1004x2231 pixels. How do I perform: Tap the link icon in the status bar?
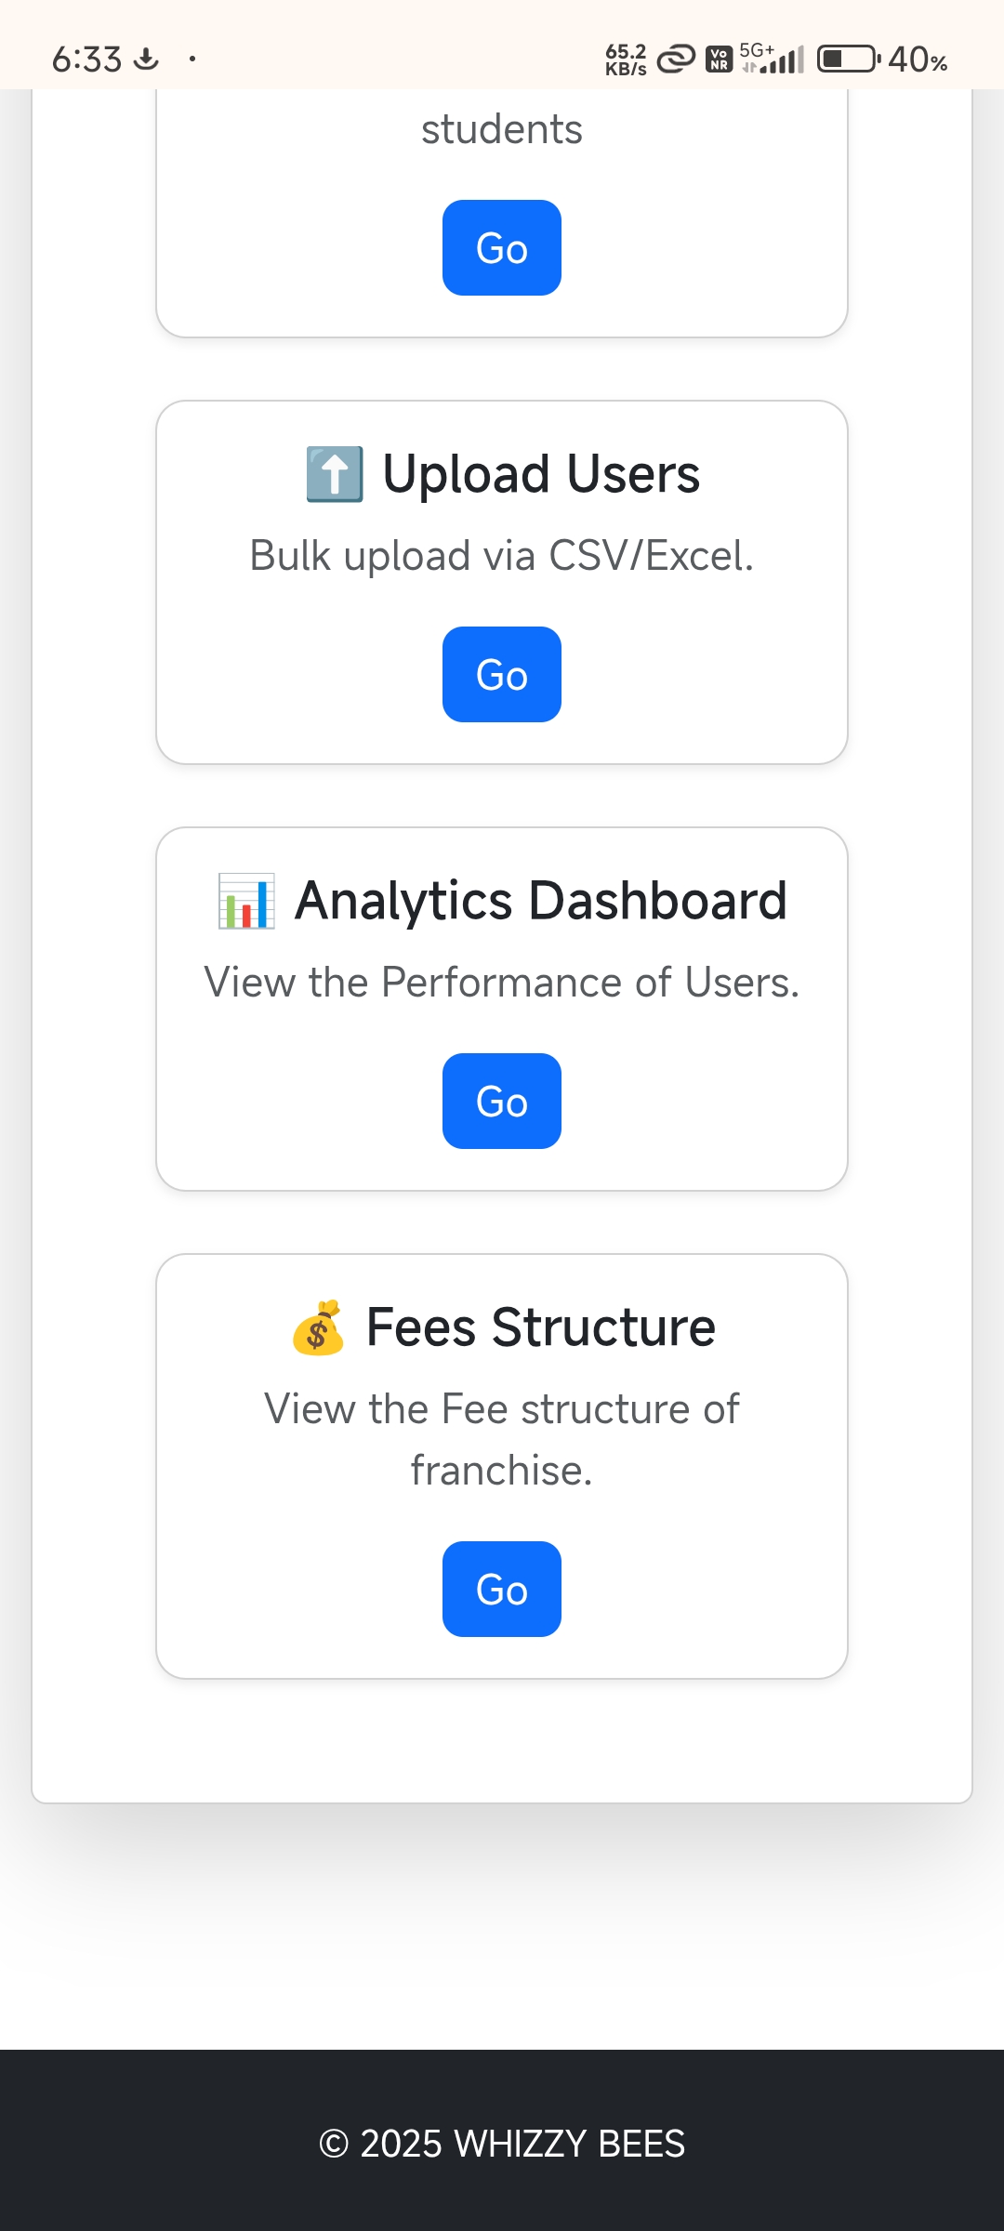point(676,59)
